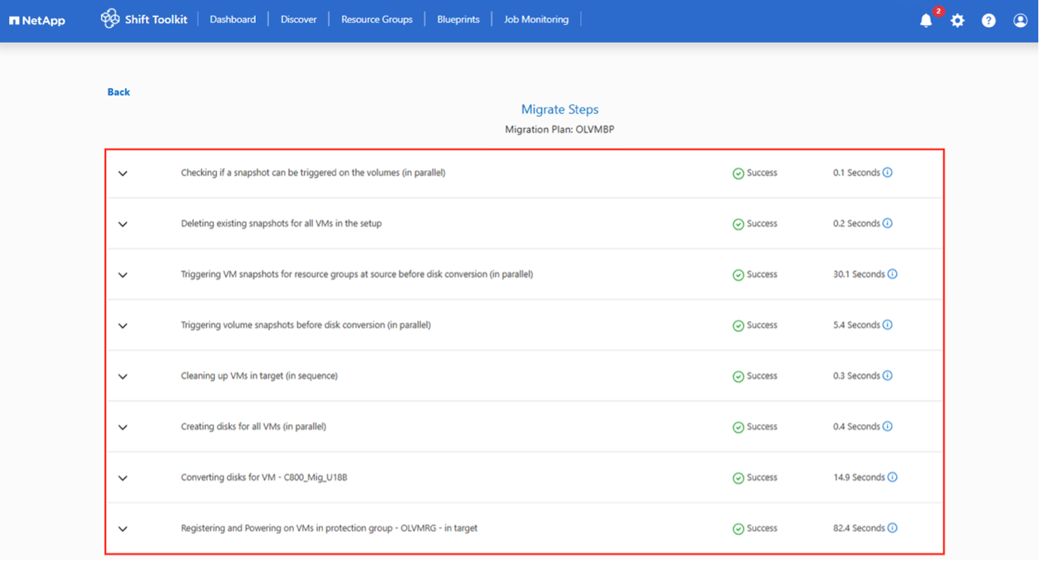1042x563 pixels.
Task: Open the notifications bell icon
Action: [x=926, y=21]
